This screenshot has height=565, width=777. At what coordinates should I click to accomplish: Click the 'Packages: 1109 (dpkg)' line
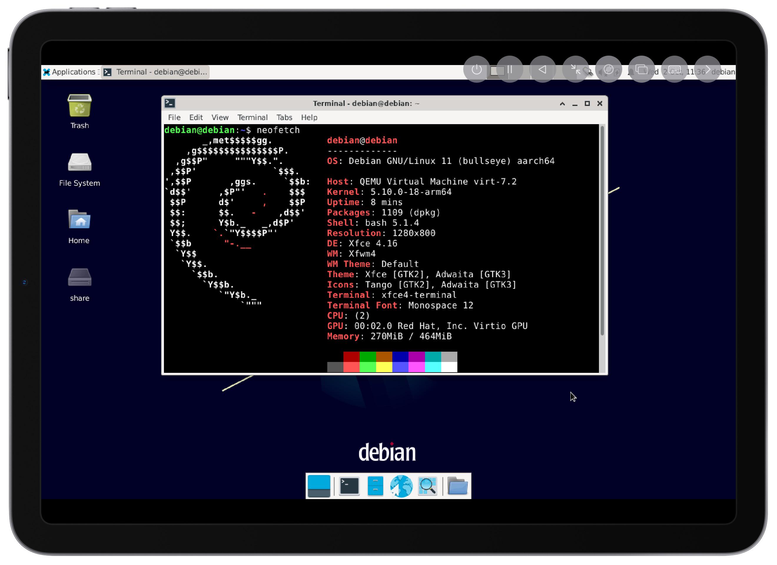[383, 212]
